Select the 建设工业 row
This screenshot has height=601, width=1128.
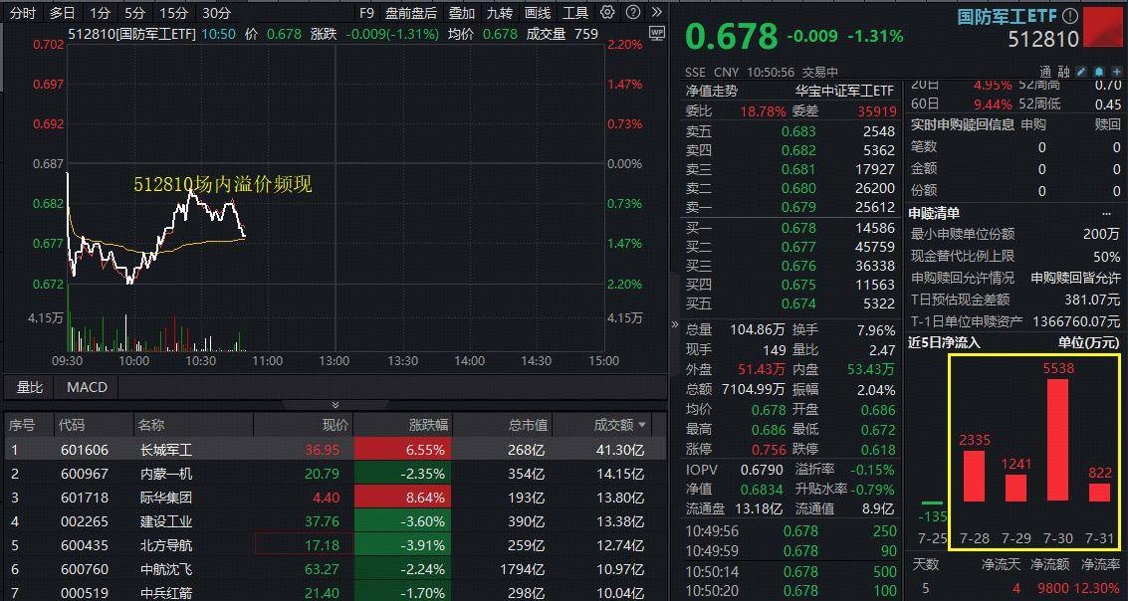pos(336,521)
